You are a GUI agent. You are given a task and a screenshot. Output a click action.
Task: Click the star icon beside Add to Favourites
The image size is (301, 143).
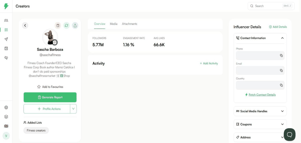point(39,87)
